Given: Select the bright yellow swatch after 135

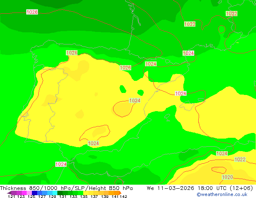Looking at the screenshot, I should [x=86, y=193].
